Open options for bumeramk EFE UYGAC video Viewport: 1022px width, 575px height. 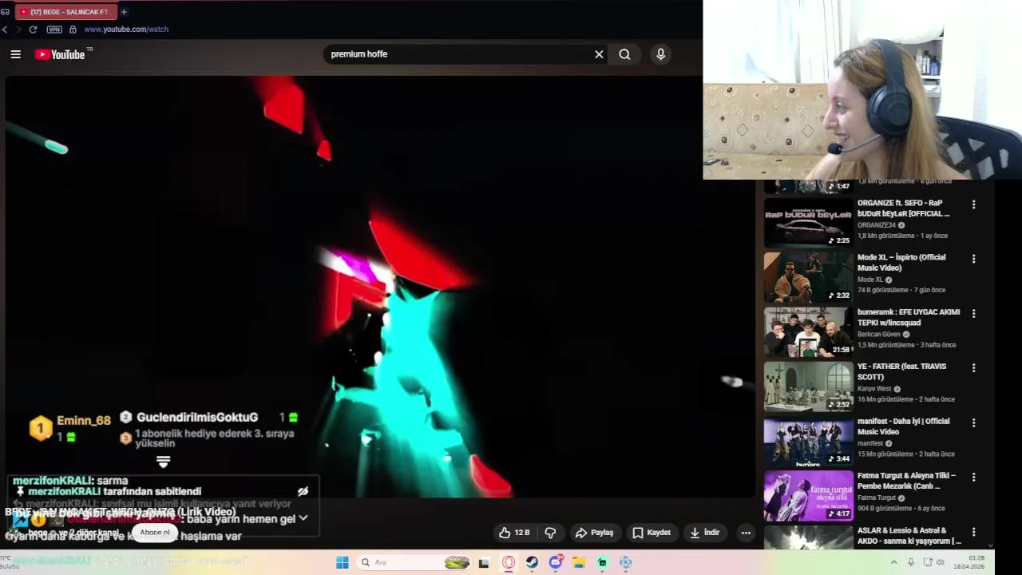click(973, 314)
